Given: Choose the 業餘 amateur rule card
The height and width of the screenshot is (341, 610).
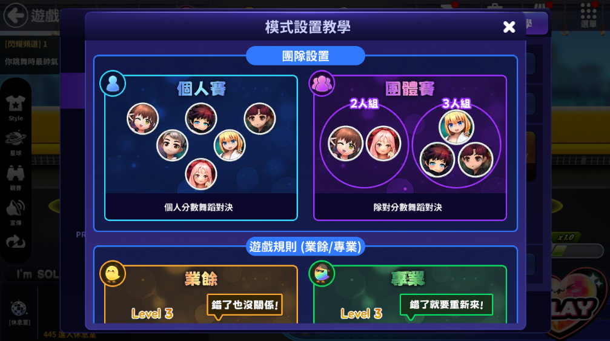Looking at the screenshot, I should click(201, 294).
